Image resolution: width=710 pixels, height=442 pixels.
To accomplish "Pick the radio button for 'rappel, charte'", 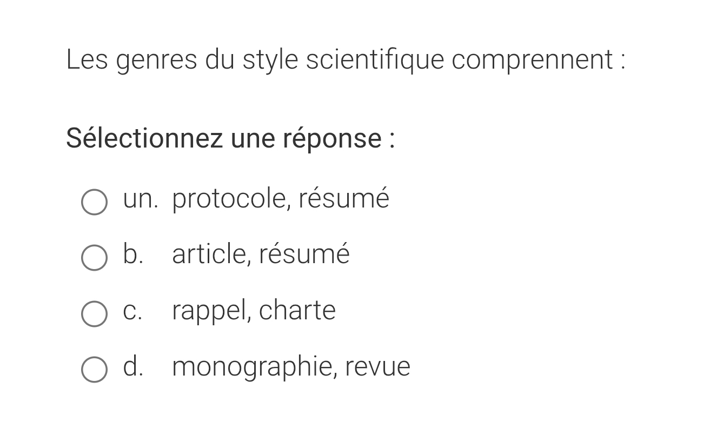I will 94,314.
